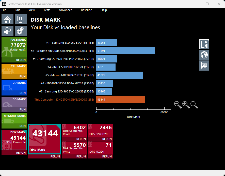Click the Micron MTFDKBA512TFH bar
The width and height of the screenshot is (225, 176).
[120, 75]
